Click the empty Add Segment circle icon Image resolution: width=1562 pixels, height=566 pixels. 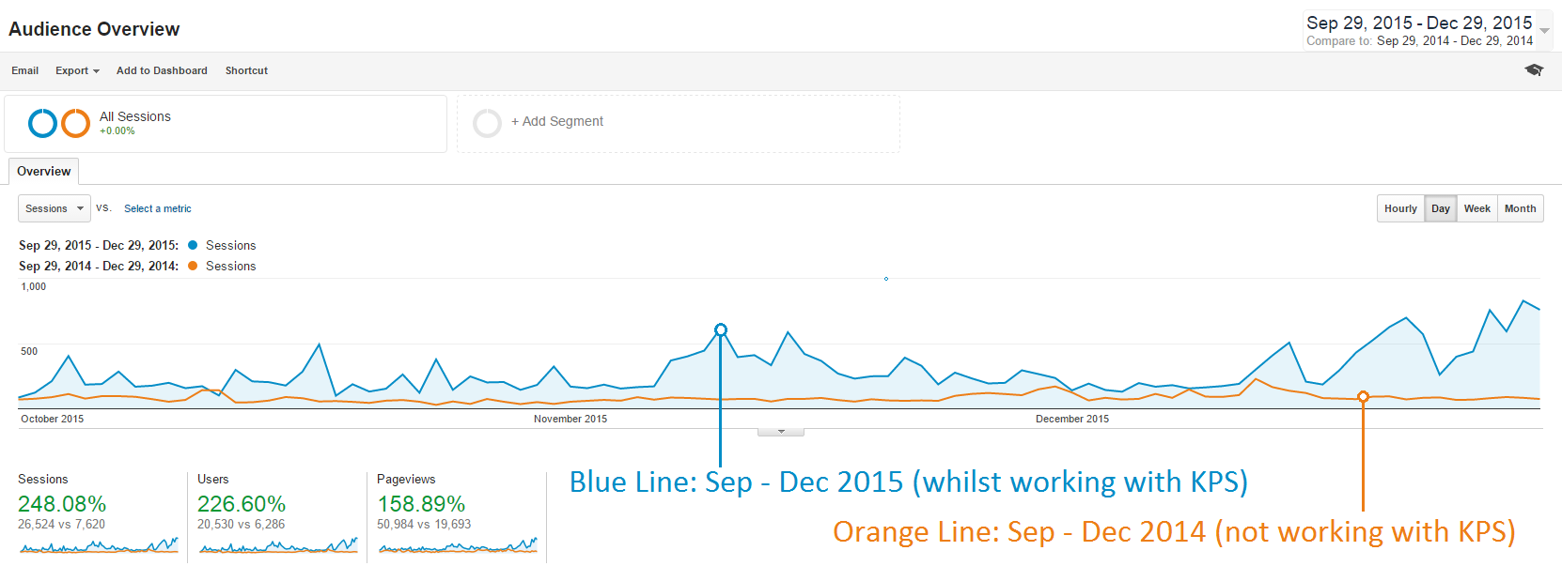point(487,123)
